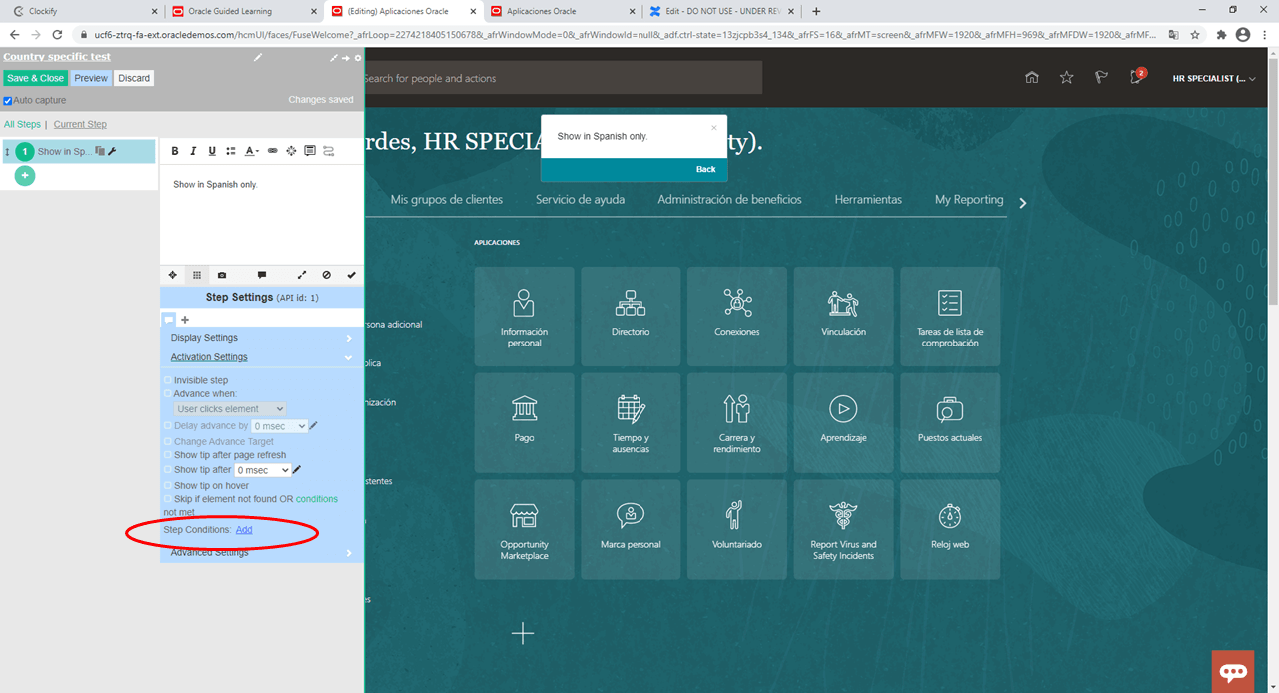Click Add next to Step Conditions
Image resolution: width=1279 pixels, height=693 pixels.
[x=243, y=529]
